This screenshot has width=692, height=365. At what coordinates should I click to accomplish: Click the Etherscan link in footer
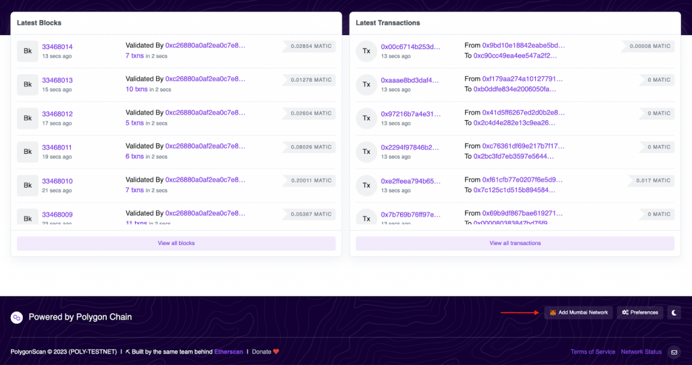pyautogui.click(x=228, y=352)
